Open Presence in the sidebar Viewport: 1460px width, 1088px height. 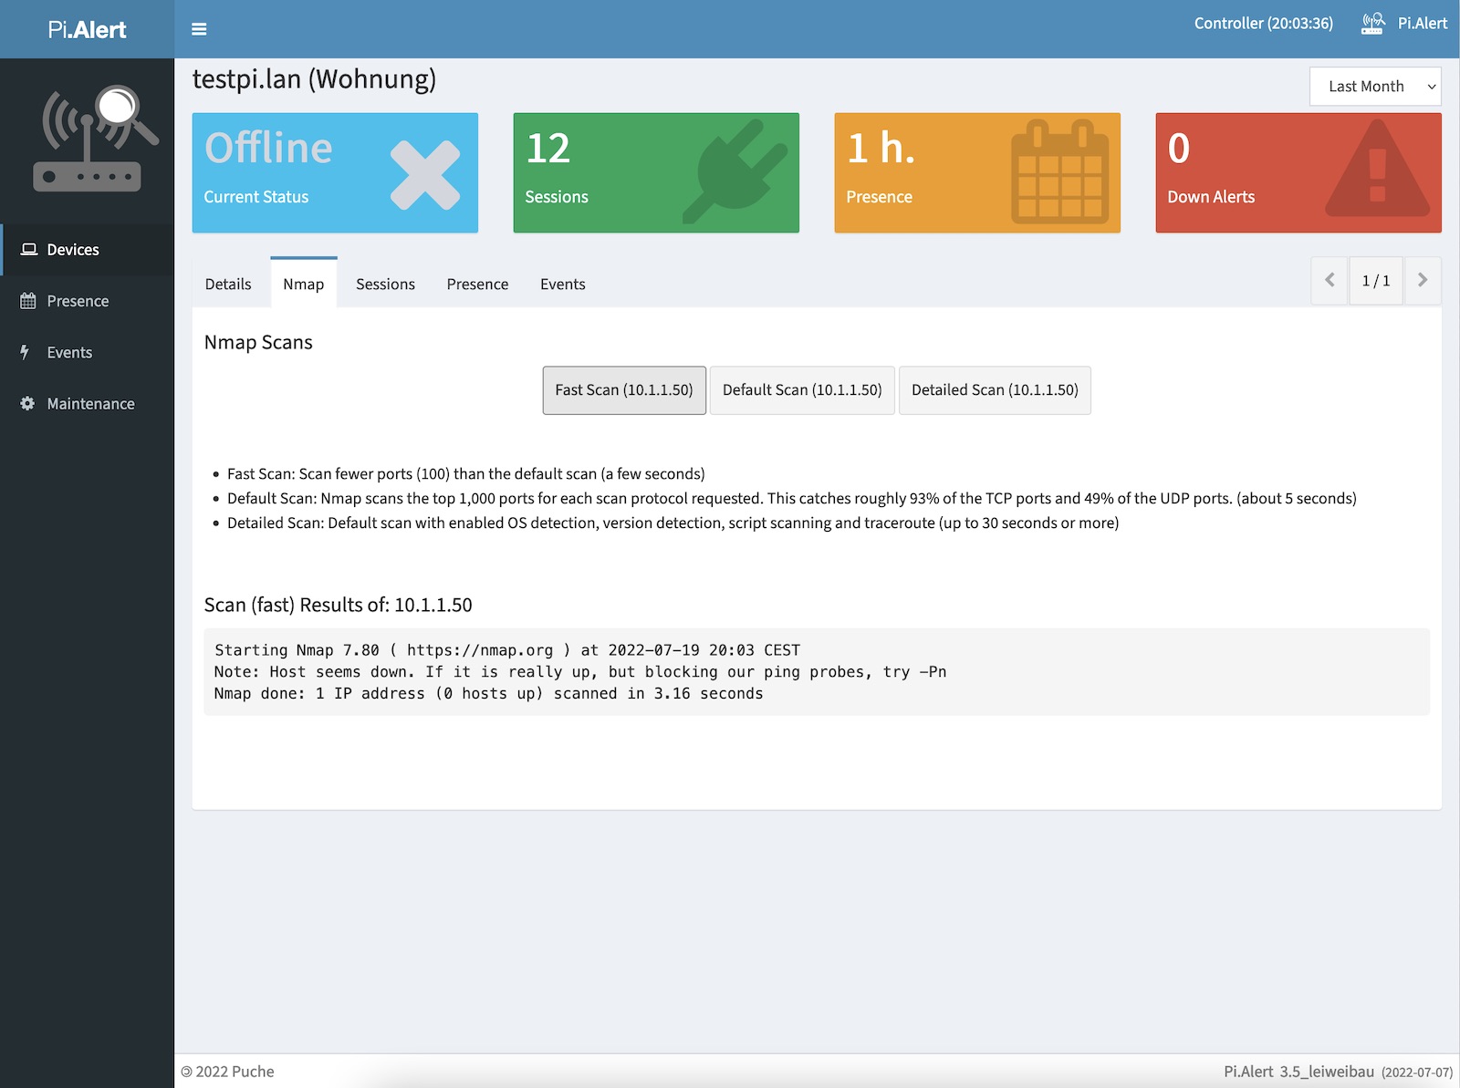(x=78, y=301)
